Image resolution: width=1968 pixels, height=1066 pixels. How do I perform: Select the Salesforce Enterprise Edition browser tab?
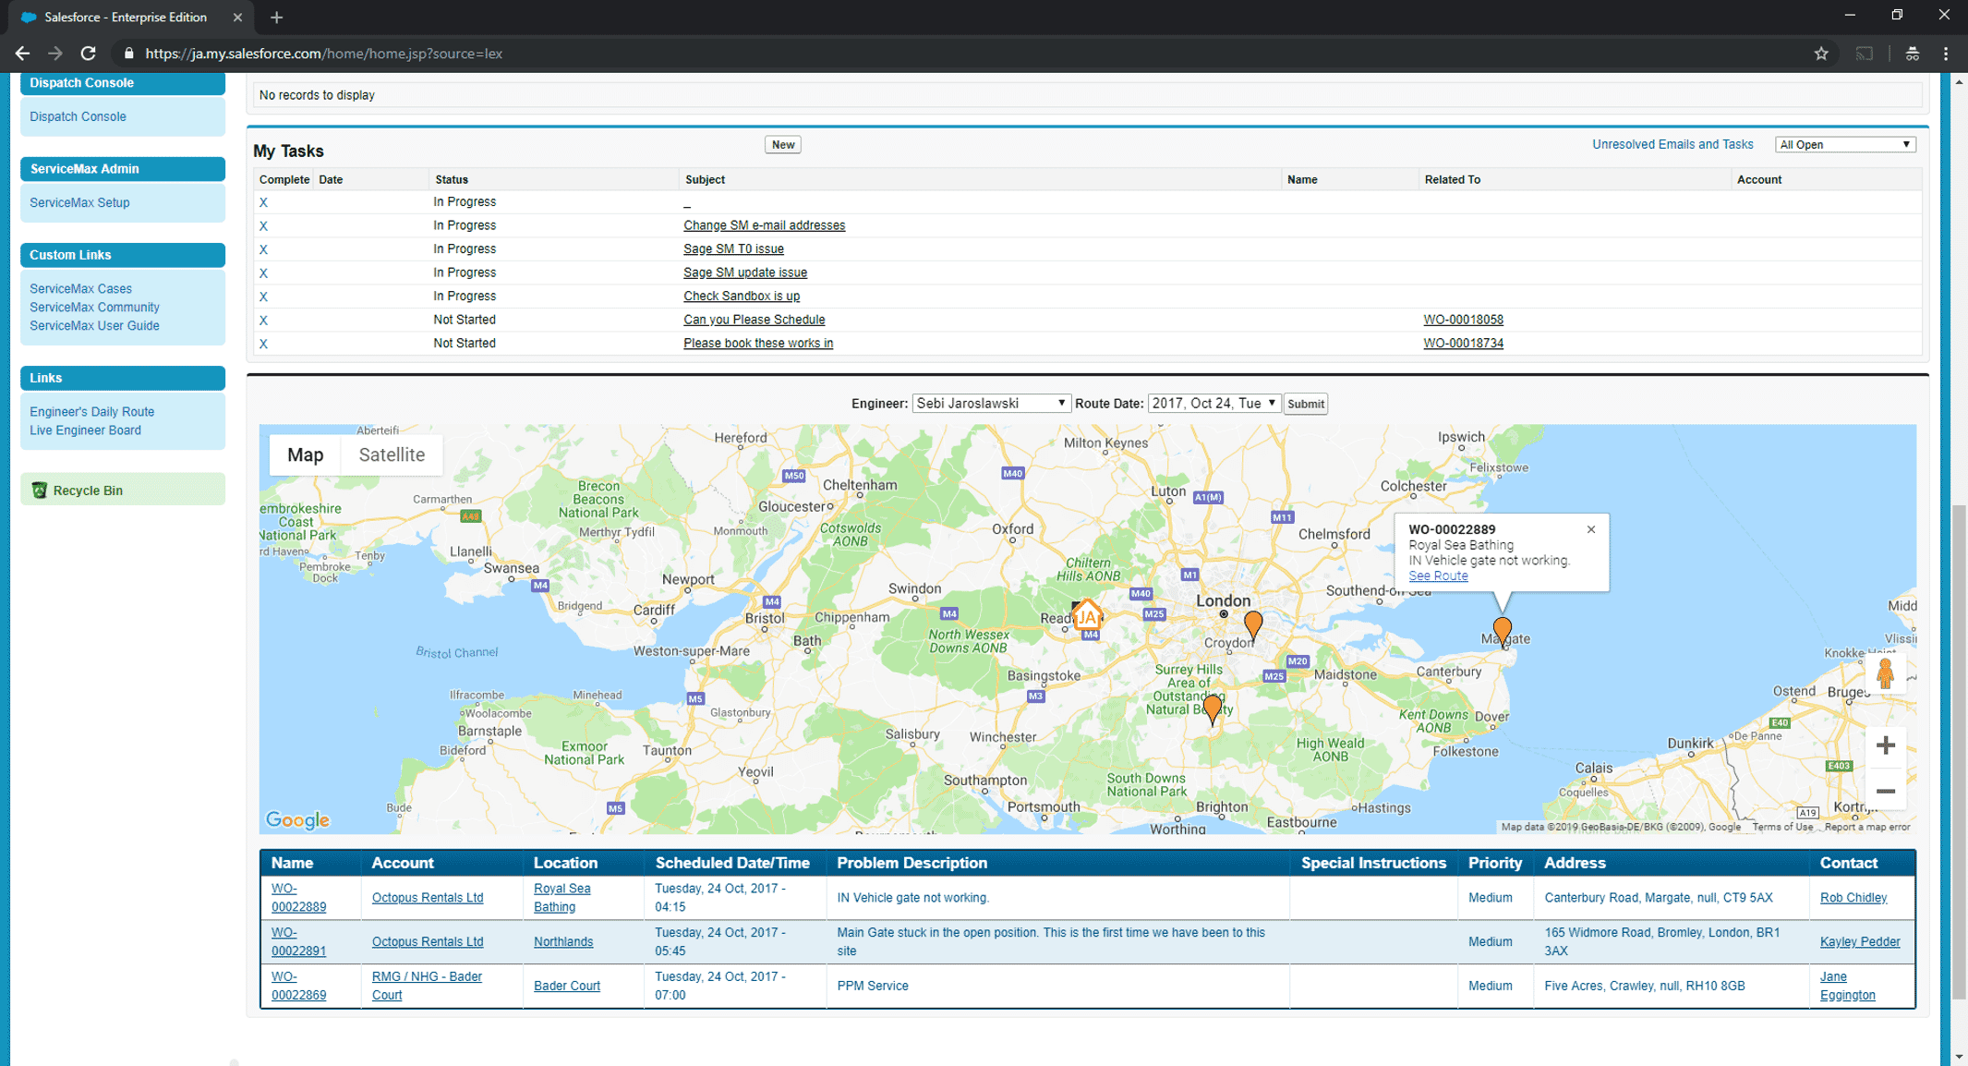[x=120, y=17]
